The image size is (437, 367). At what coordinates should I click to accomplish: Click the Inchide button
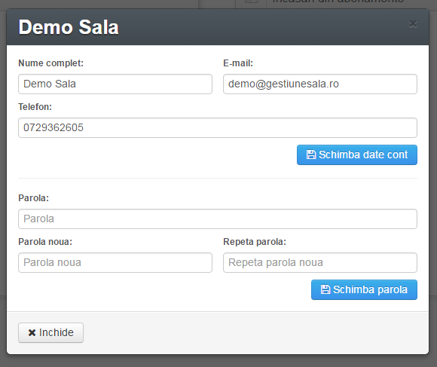coord(50,332)
